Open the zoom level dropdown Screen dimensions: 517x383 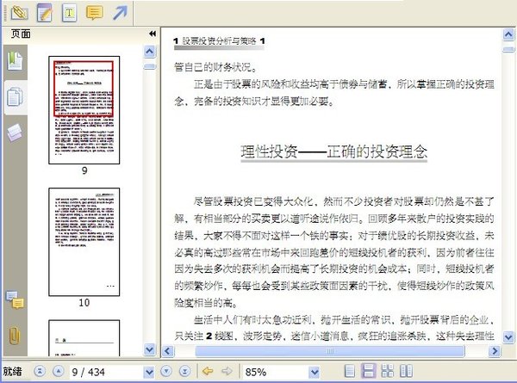coord(315,372)
